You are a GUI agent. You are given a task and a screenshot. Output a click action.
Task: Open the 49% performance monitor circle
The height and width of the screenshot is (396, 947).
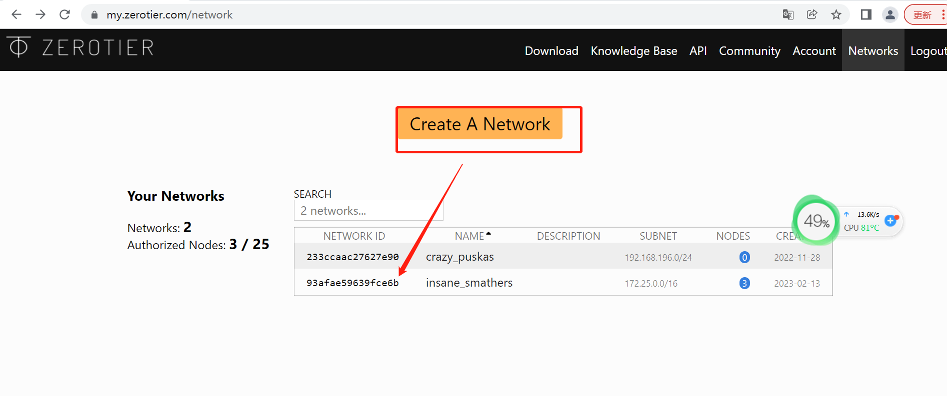coord(816,220)
